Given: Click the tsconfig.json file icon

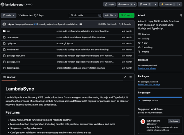Looking at the screenshot, I should coord(4,68).
